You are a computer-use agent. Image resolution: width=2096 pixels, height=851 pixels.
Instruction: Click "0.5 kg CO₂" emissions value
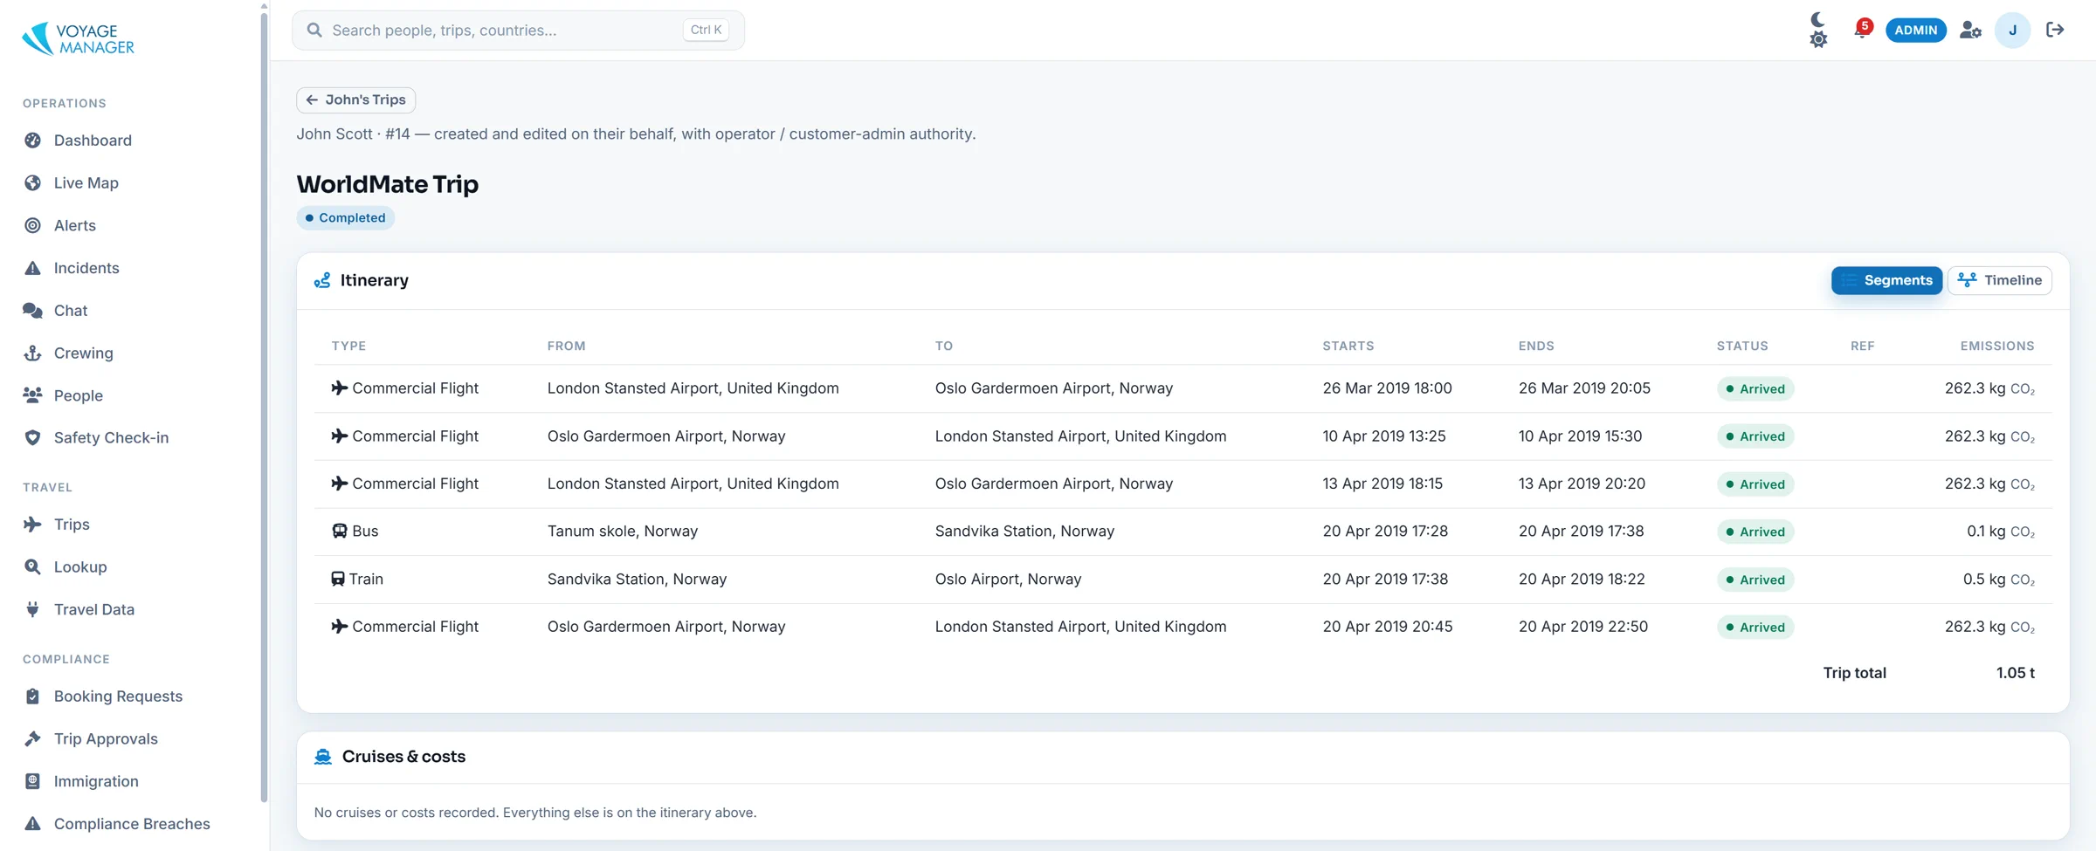pos(1998,580)
